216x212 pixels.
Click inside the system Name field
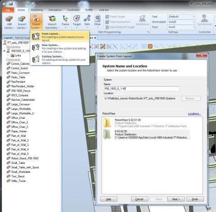pyautogui.click(x=142, y=89)
